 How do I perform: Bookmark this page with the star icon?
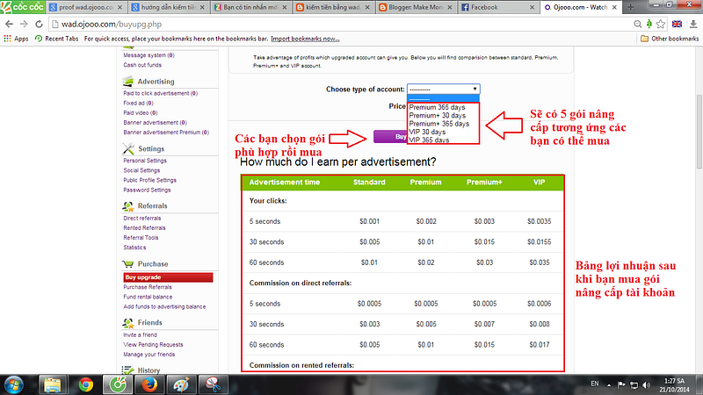coord(661,25)
